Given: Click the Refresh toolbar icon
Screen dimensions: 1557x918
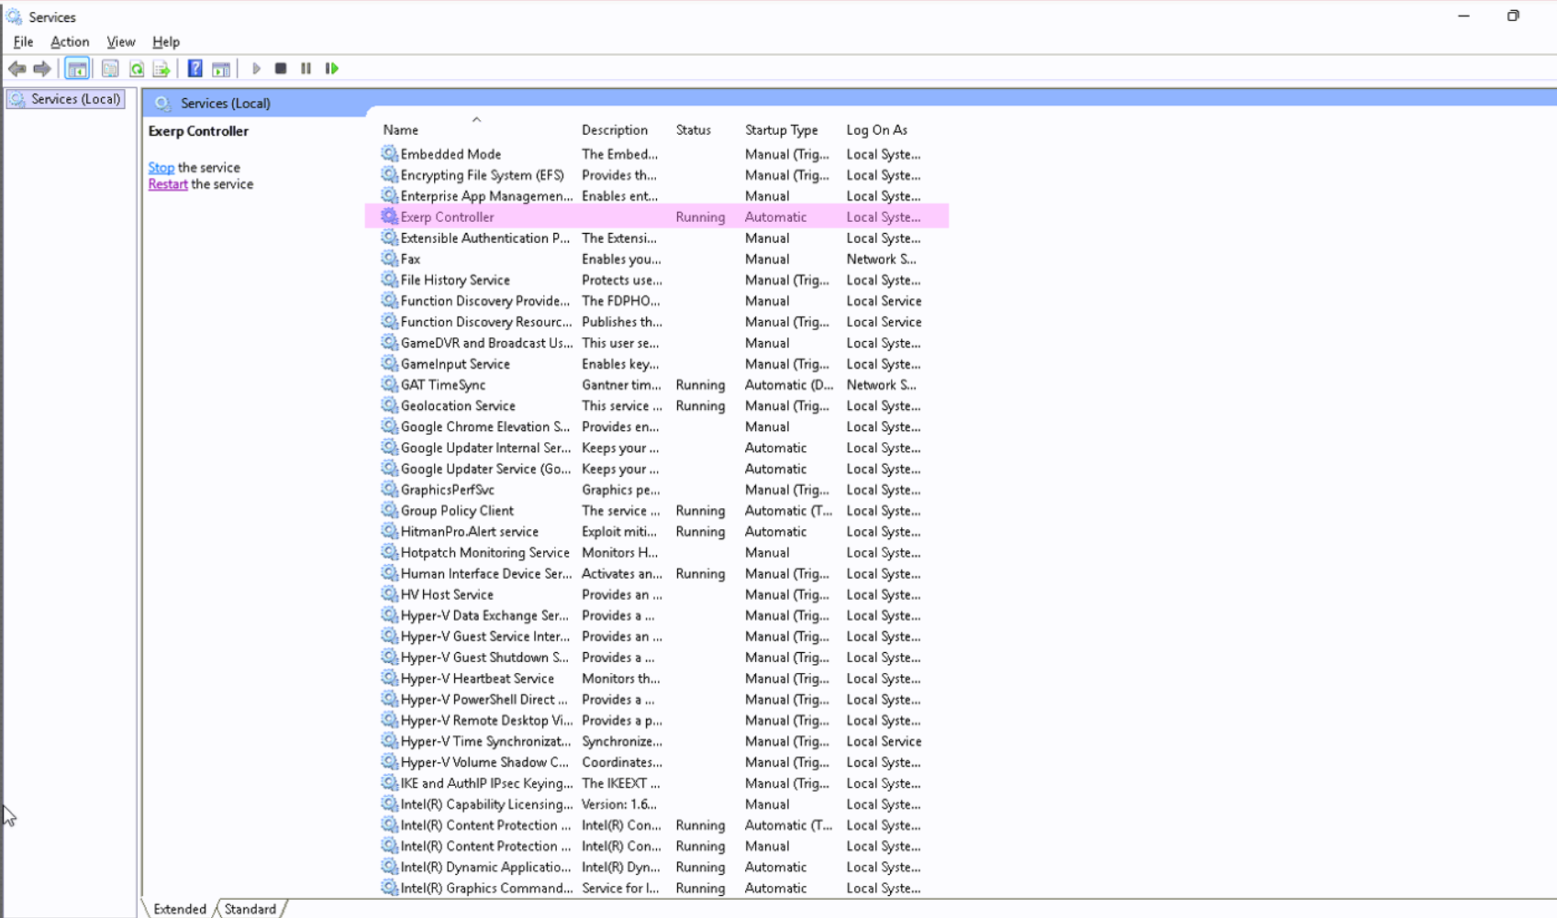Looking at the screenshot, I should [137, 69].
